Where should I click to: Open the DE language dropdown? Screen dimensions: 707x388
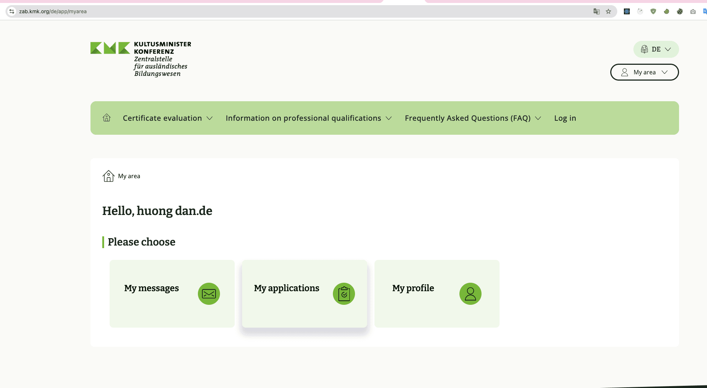[x=656, y=49]
